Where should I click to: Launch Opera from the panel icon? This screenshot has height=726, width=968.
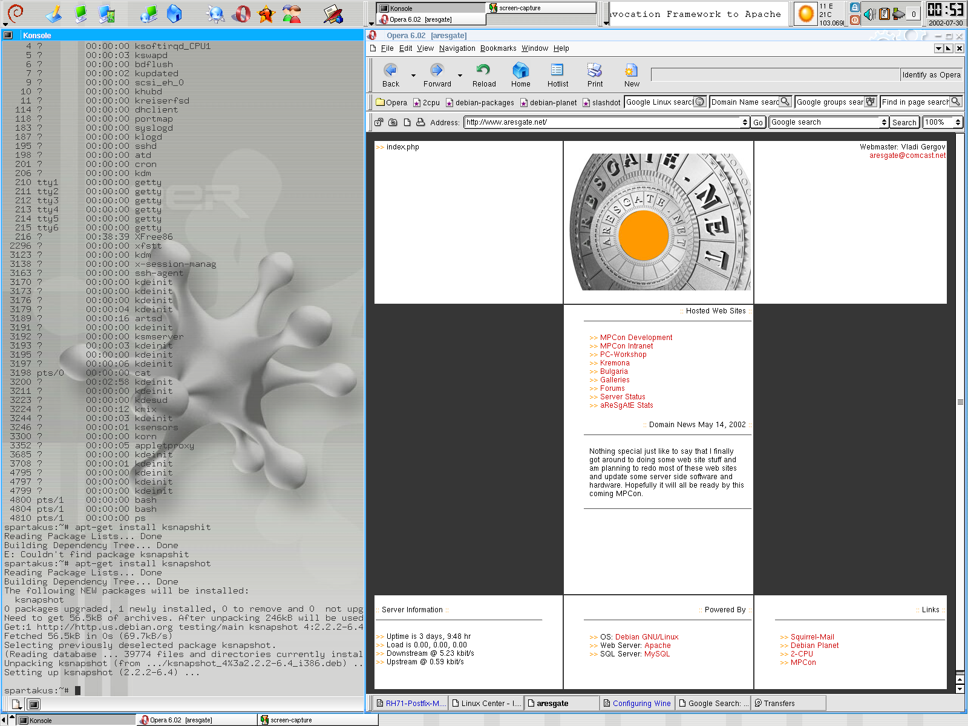241,13
